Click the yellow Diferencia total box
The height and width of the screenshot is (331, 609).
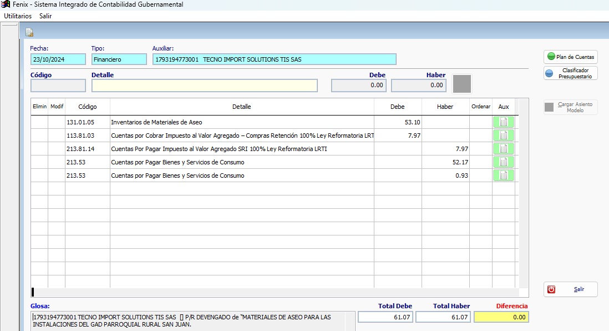click(x=501, y=317)
